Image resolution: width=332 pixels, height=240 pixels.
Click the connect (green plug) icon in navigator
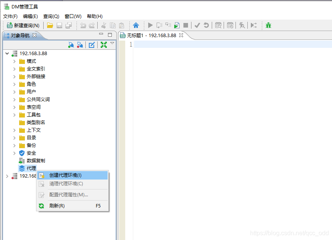coord(71,45)
